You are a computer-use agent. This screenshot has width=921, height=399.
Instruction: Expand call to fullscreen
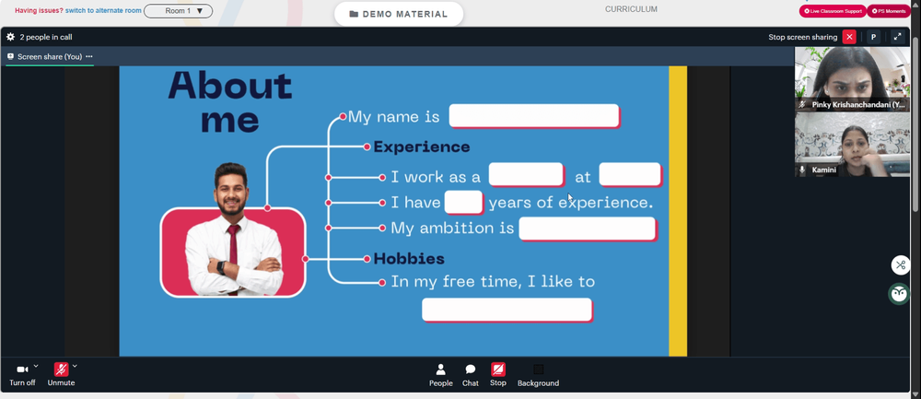[897, 37]
